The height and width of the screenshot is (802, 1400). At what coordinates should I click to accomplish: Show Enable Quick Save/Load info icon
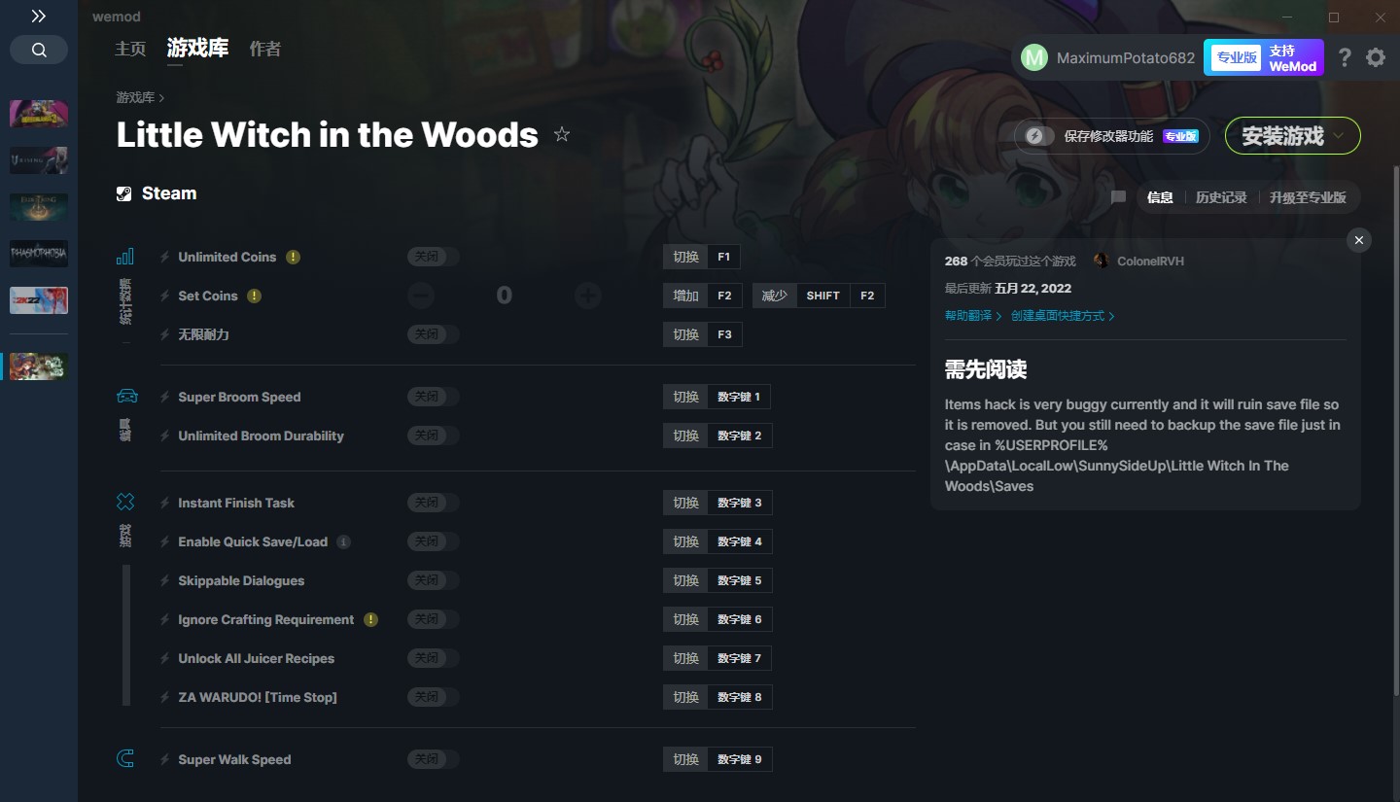point(343,541)
